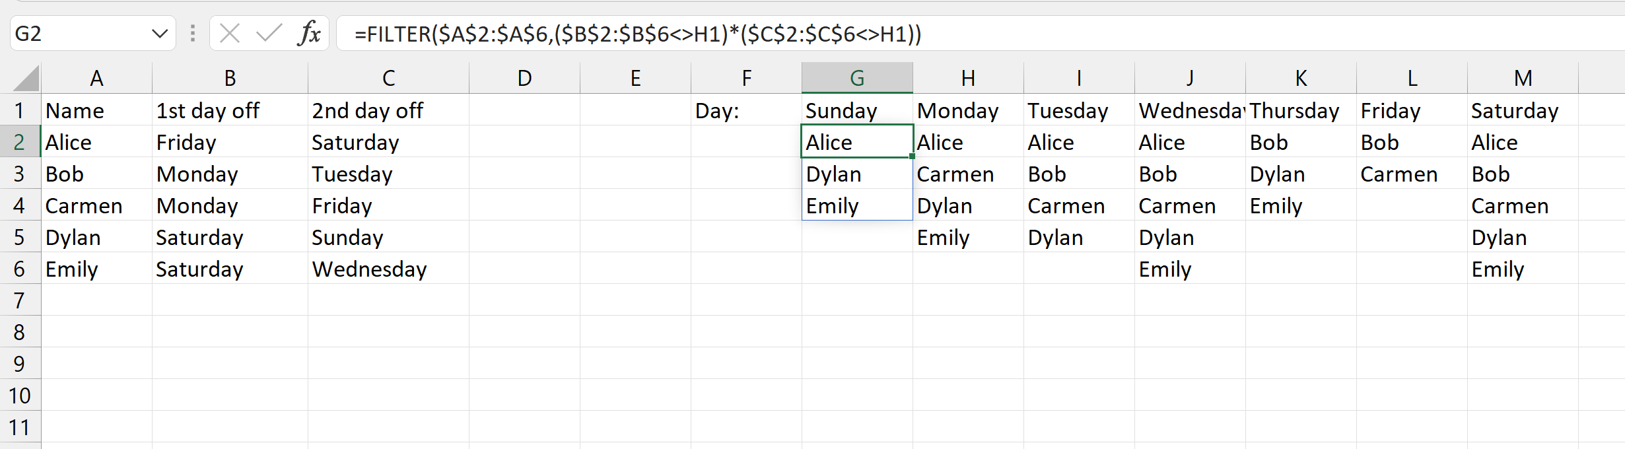
Task: Click the "Day:" label cell
Action: (745, 110)
